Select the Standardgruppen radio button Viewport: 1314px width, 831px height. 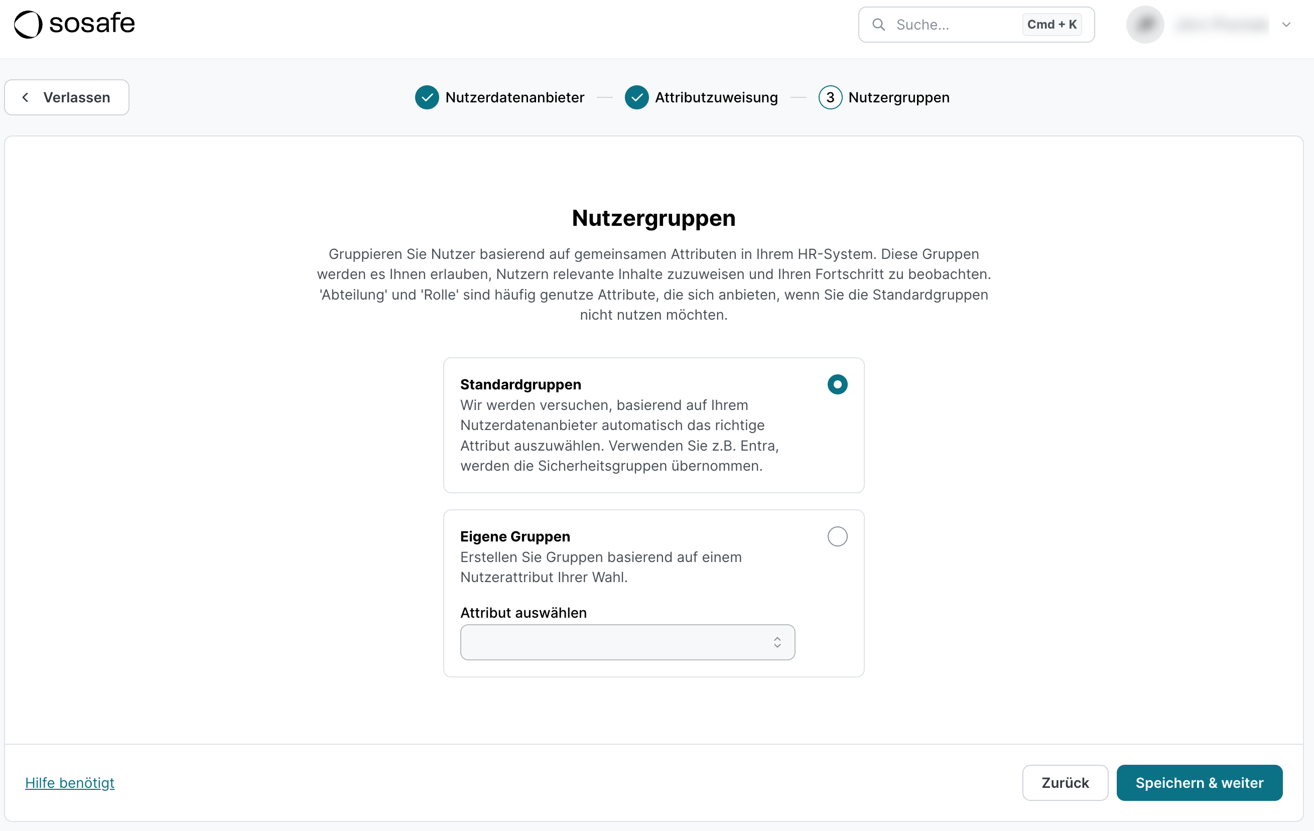pyautogui.click(x=837, y=385)
